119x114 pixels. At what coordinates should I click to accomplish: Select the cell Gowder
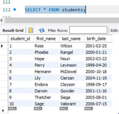tap(72, 91)
